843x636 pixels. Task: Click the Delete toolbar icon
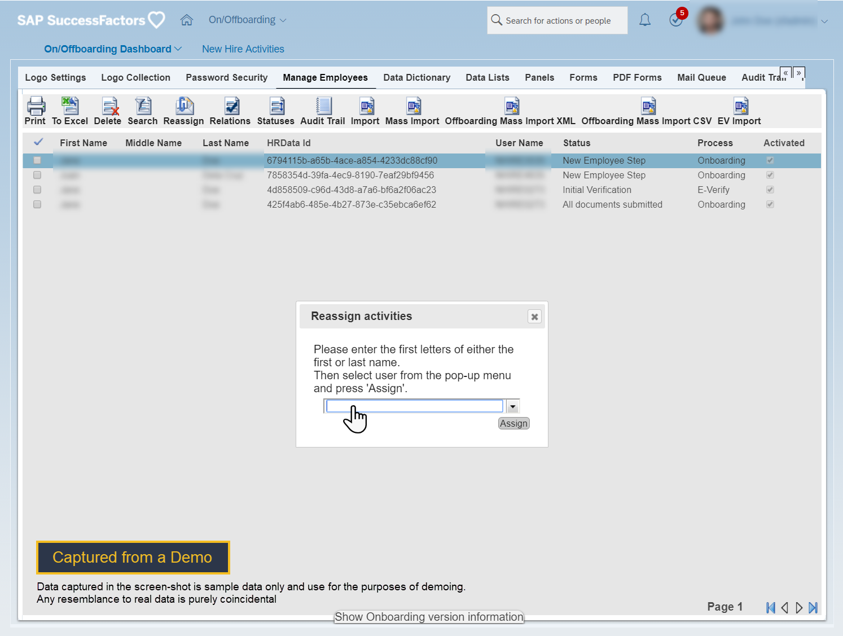[x=109, y=106]
